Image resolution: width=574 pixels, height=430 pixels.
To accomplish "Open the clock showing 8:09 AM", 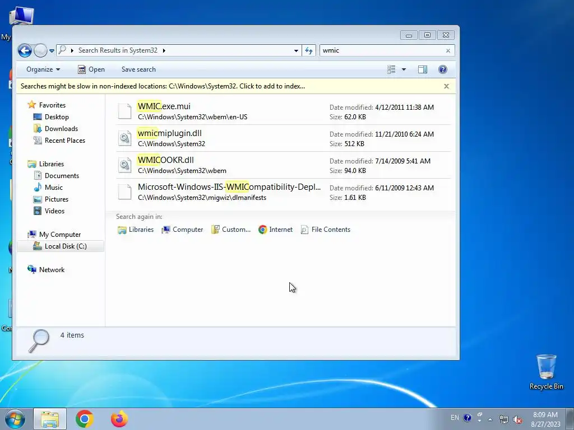I will pyautogui.click(x=545, y=419).
